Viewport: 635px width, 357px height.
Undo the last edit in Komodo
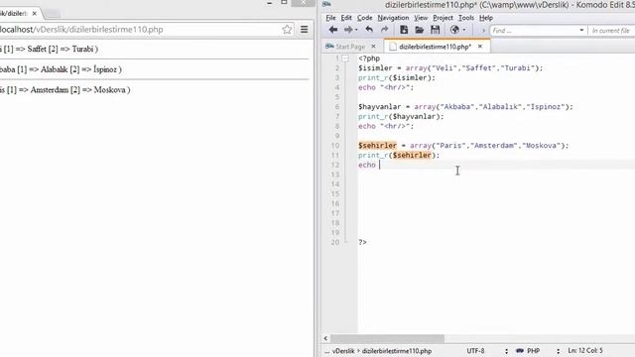(x=369, y=30)
